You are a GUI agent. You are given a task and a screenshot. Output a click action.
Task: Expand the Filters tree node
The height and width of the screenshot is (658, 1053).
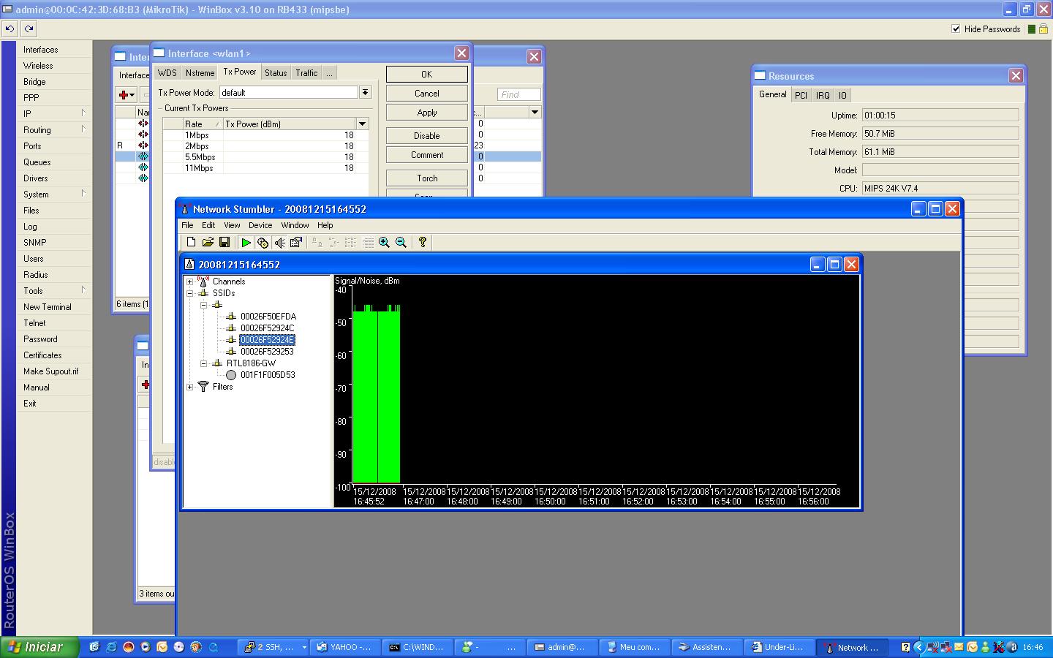[190, 387]
